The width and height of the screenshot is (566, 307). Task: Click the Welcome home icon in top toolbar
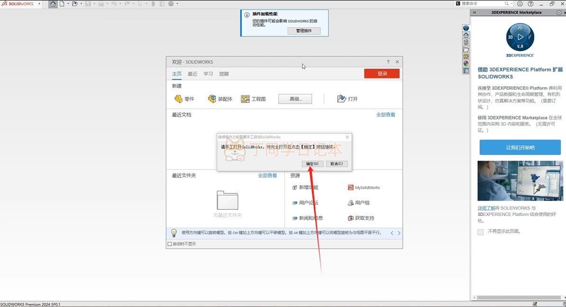click(x=53, y=4)
